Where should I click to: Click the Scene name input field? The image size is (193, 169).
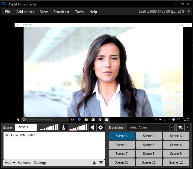(26, 127)
